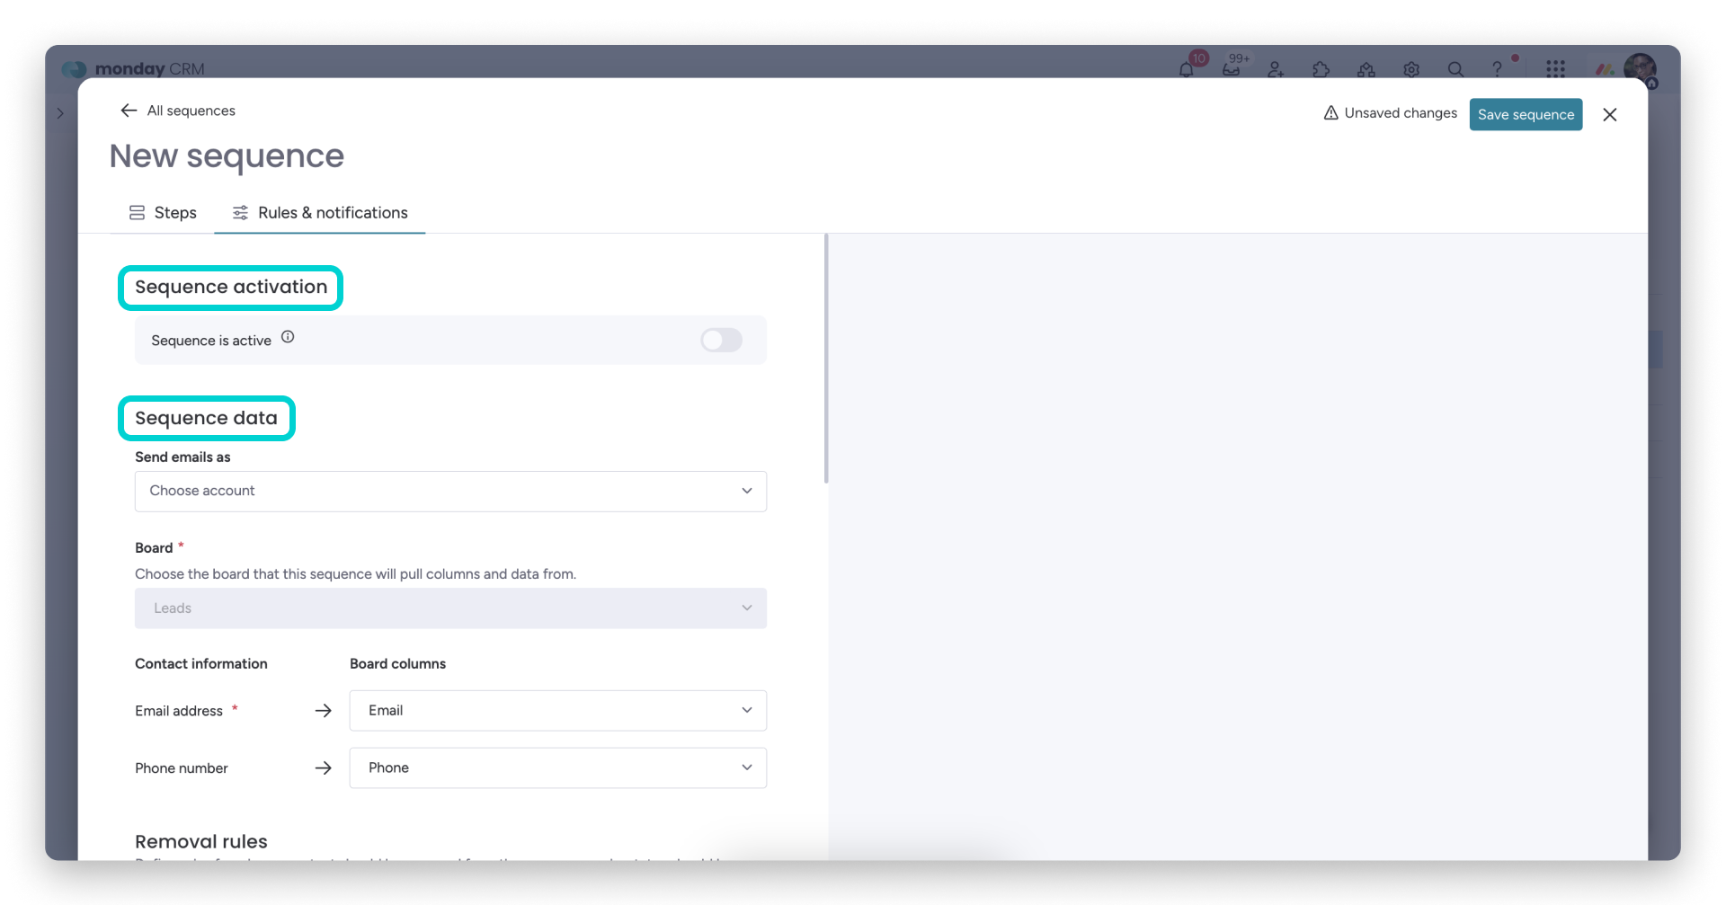The width and height of the screenshot is (1726, 905).
Task: Click the Save sequence button
Action: 1526,114
